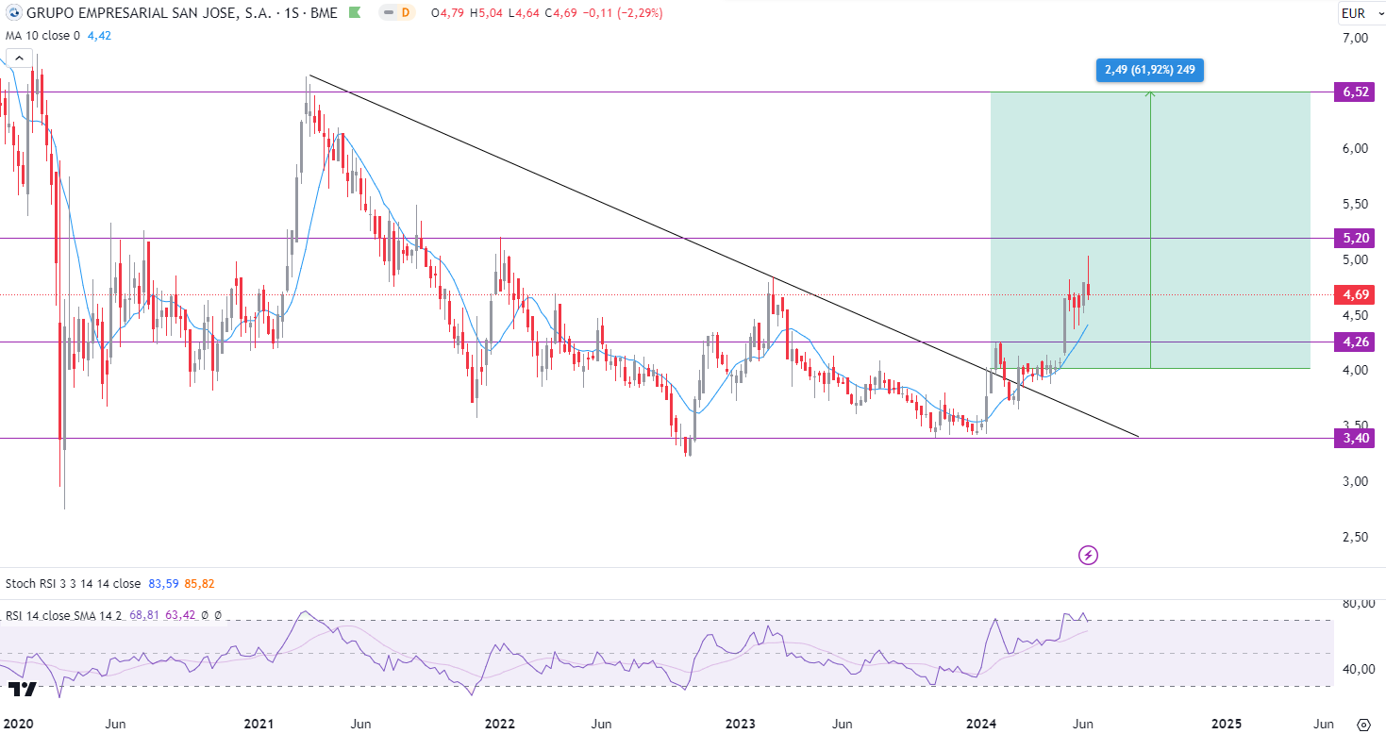Click the RSI SMA value 63,42
Viewport: 1386px width, 734px height.
point(180,615)
